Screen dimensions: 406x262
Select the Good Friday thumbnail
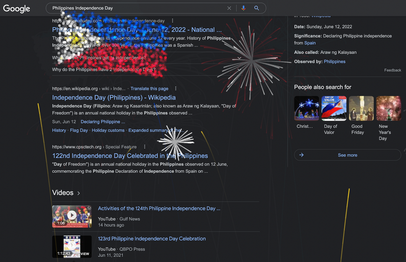[361, 108]
